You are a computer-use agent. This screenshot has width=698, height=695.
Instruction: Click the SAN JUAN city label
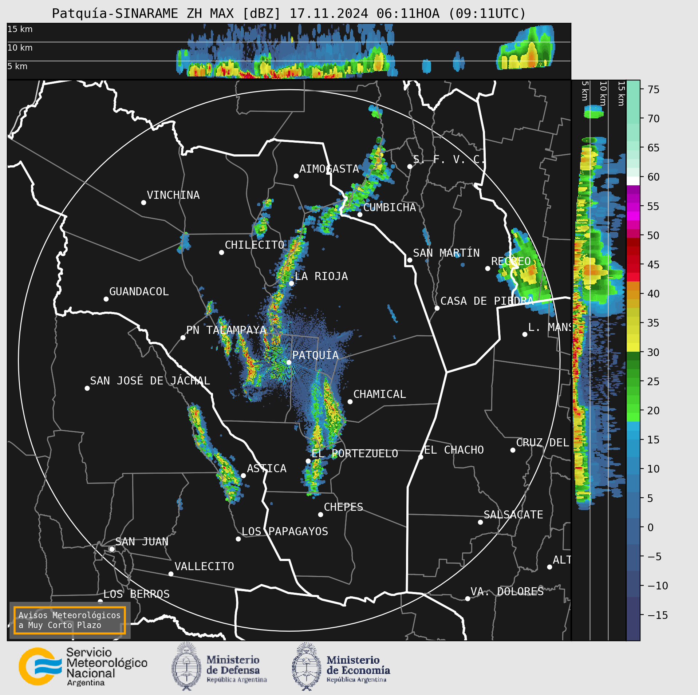[x=142, y=541]
